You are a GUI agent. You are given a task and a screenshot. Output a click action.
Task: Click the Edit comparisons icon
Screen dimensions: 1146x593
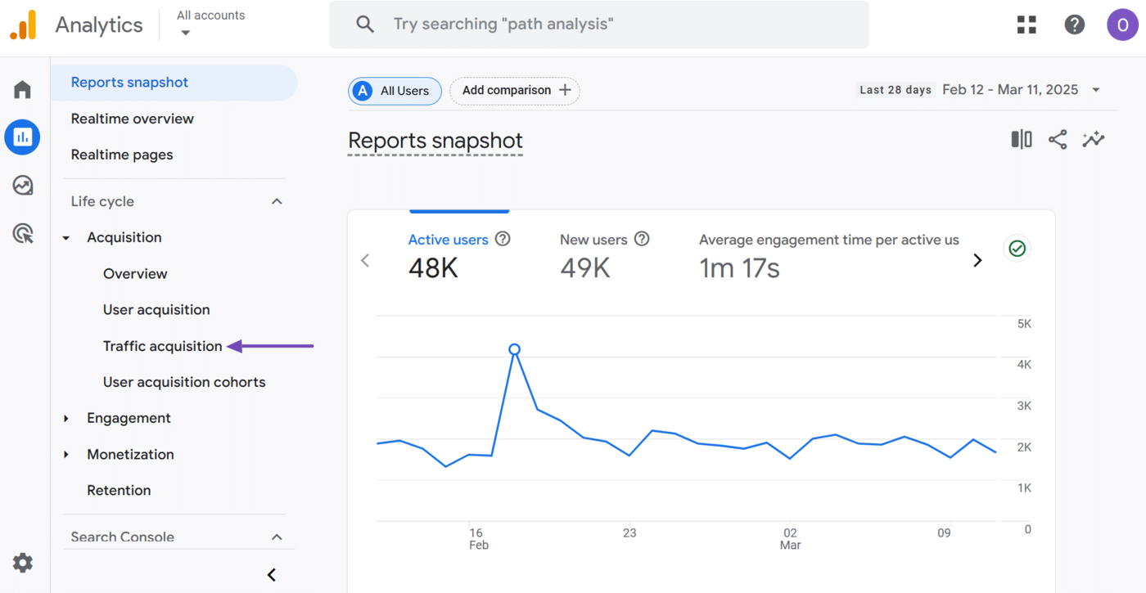1022,140
